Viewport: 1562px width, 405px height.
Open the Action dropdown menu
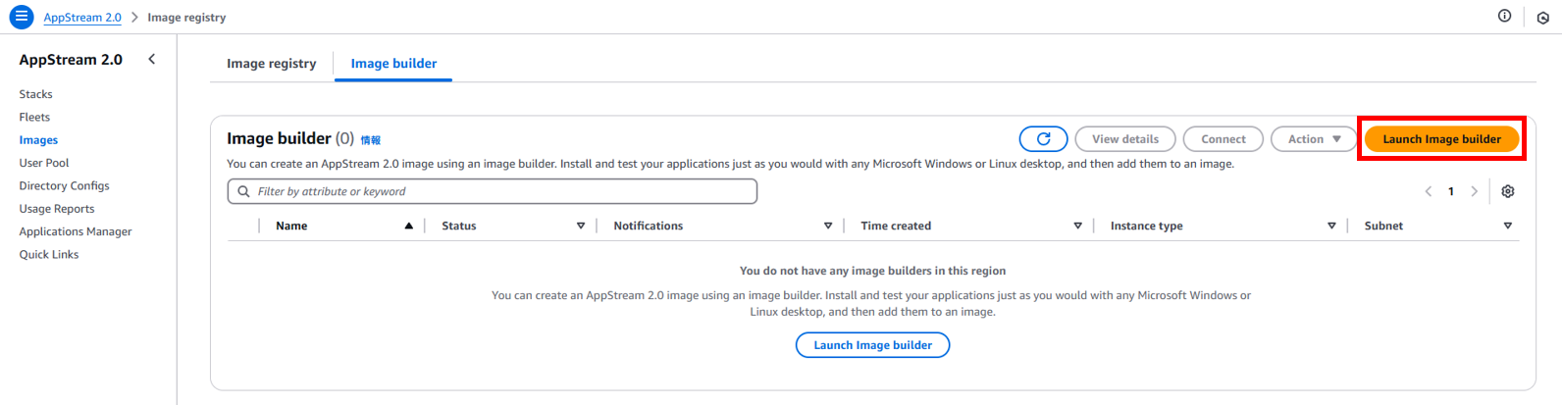(1314, 139)
